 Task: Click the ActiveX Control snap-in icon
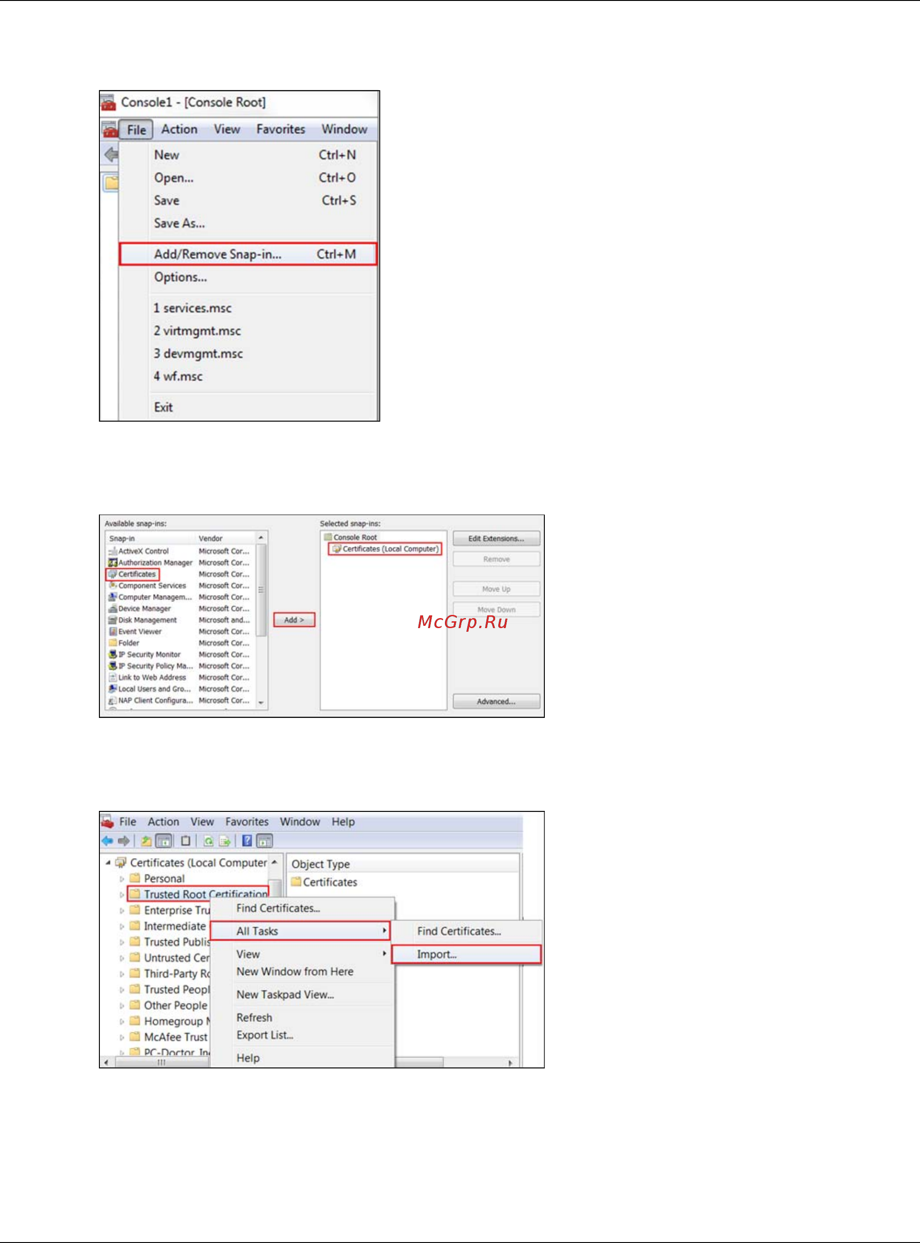[113, 551]
